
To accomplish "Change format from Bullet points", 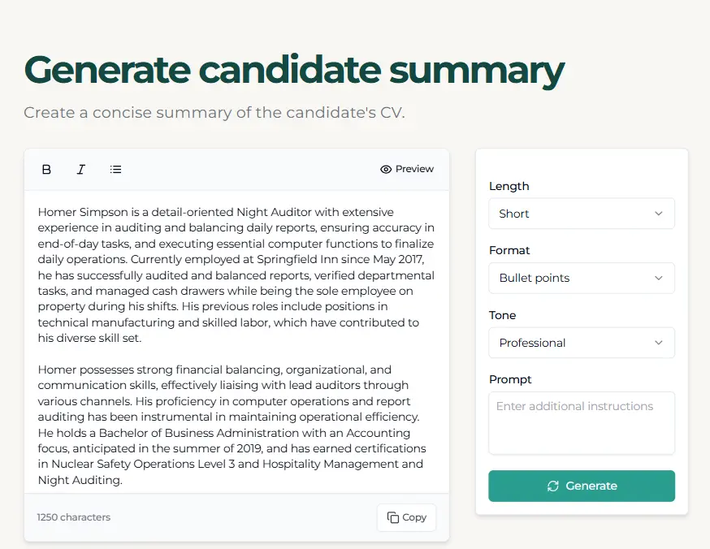I will coord(582,278).
